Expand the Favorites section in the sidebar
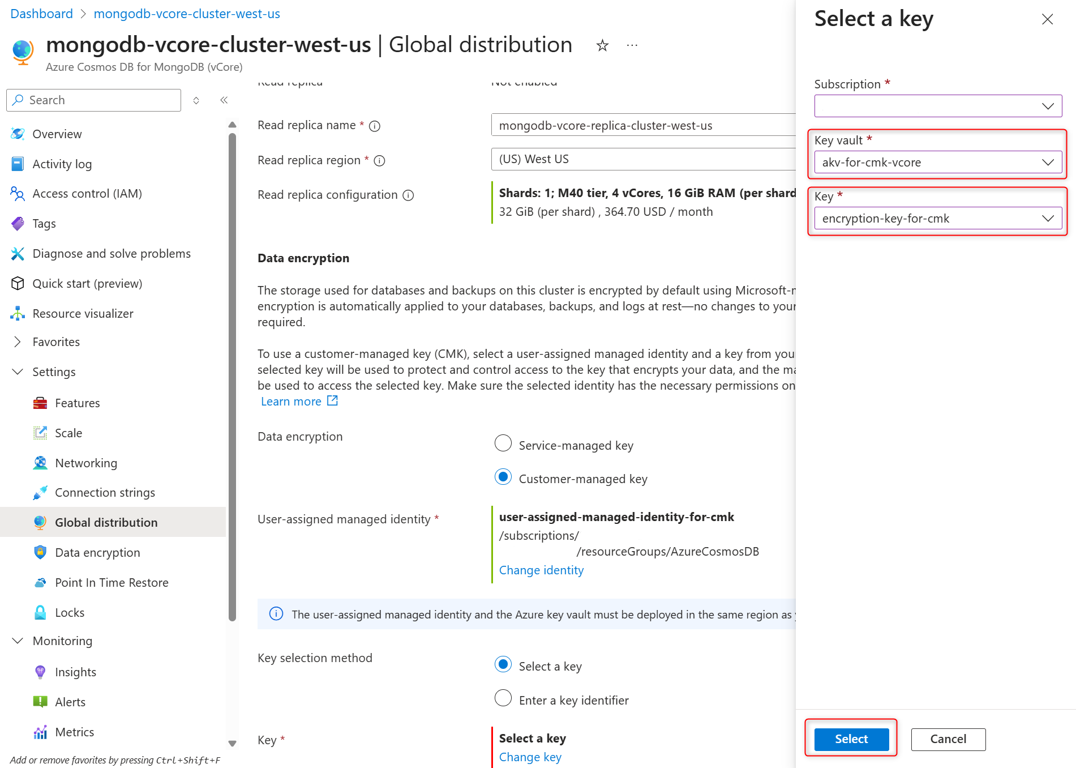This screenshot has height=768, width=1076. point(56,342)
